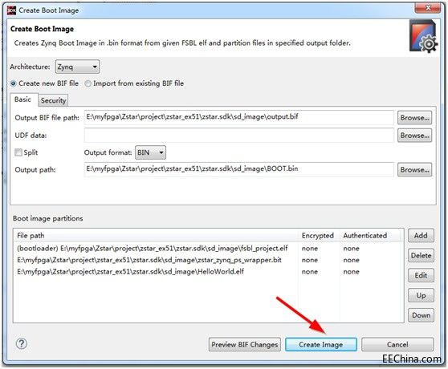The height and width of the screenshot is (369, 448).
Task: Select Import from existing BIF file
Action: click(134, 83)
